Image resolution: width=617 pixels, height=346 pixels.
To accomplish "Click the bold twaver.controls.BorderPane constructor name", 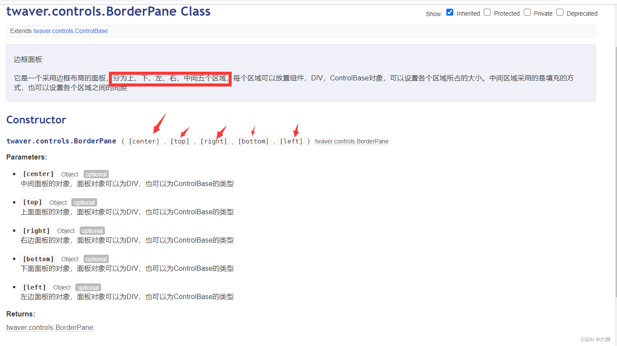I will (x=61, y=141).
